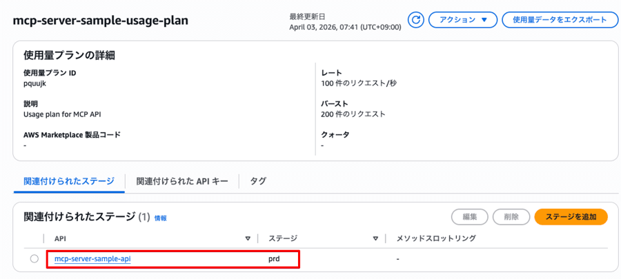Click the refresh icon beside the last-updated date
Image resolution: width=621 pixels, height=279 pixels.
click(x=416, y=20)
